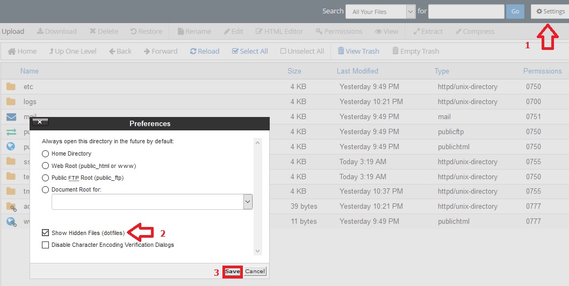Click the www globe link icon in the 11 bytes row
The width and height of the screenshot is (569, 286).
pos(11,222)
